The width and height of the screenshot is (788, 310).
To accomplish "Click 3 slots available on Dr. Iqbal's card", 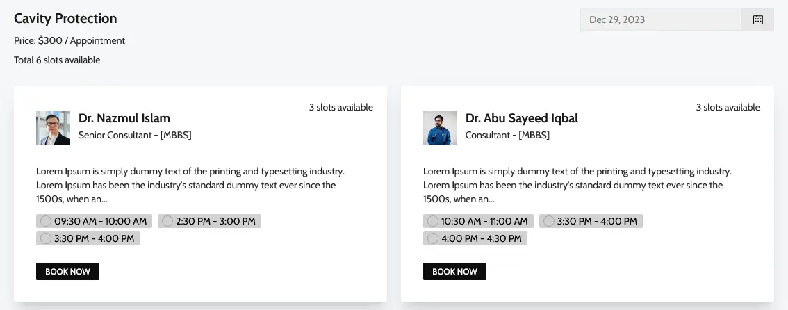I will pyautogui.click(x=728, y=107).
